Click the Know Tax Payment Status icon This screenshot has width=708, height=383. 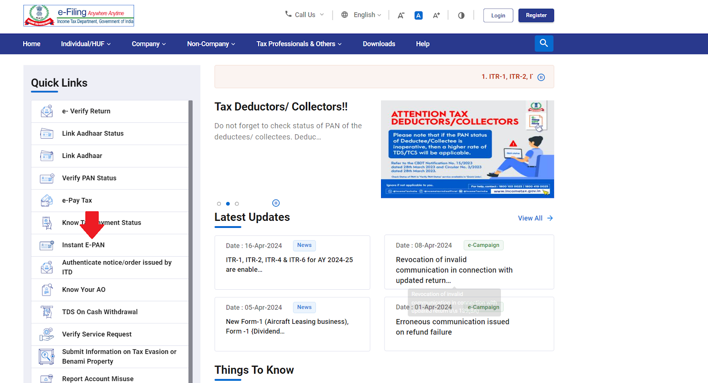[47, 223]
